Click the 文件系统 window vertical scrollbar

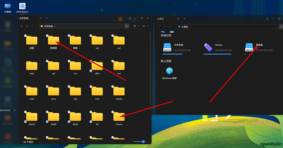click(150, 68)
